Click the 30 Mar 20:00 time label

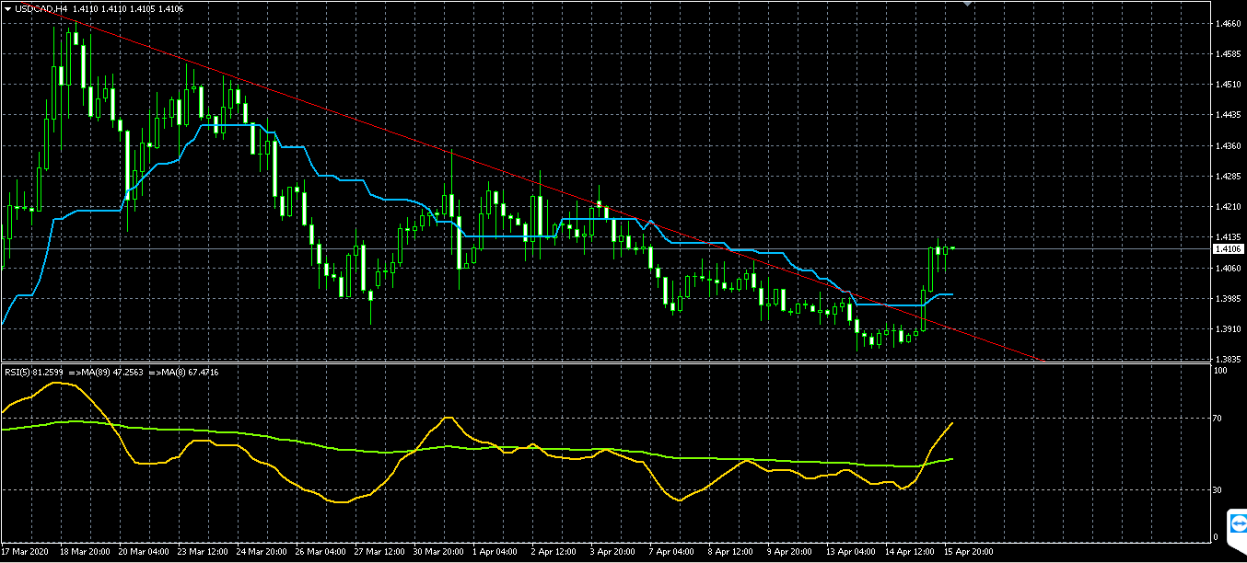439,553
